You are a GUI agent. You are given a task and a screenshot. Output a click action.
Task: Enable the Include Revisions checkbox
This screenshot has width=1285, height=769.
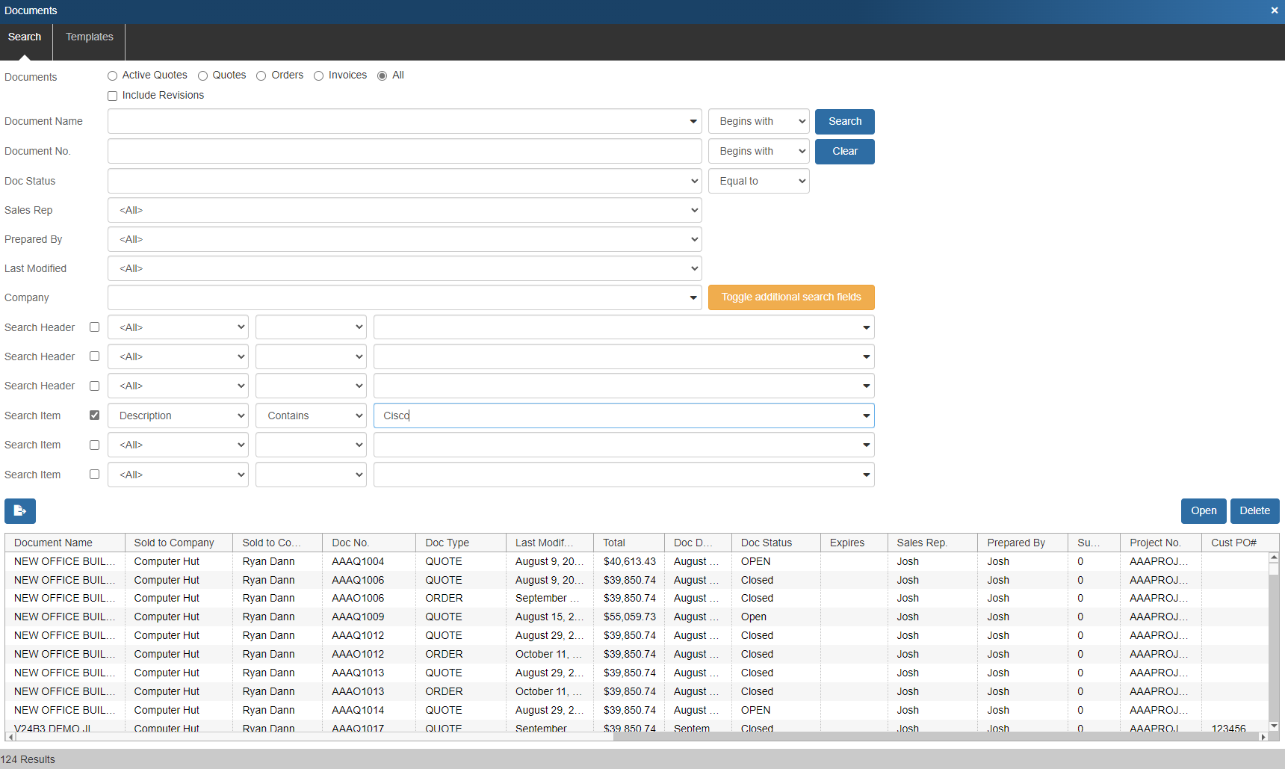click(x=112, y=96)
